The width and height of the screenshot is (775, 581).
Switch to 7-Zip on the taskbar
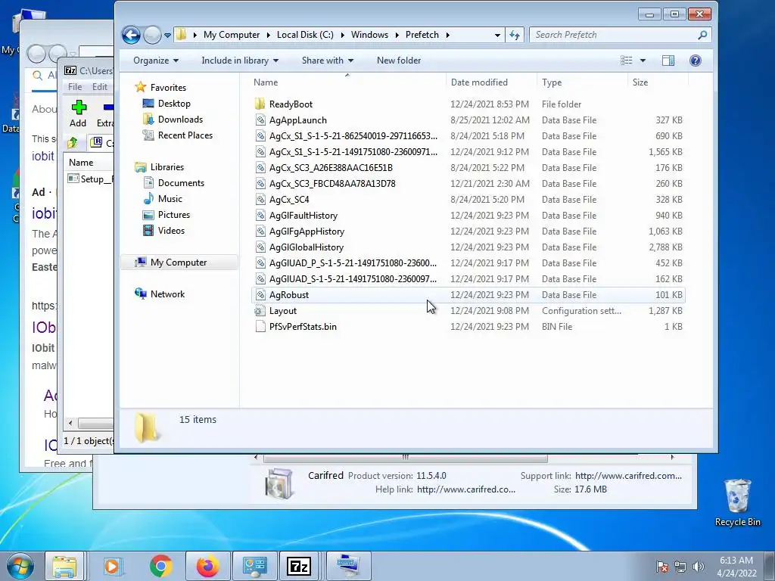[x=299, y=566]
